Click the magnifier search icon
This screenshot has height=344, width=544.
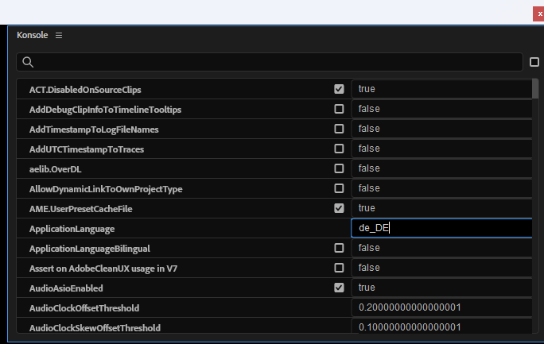pyautogui.click(x=28, y=62)
